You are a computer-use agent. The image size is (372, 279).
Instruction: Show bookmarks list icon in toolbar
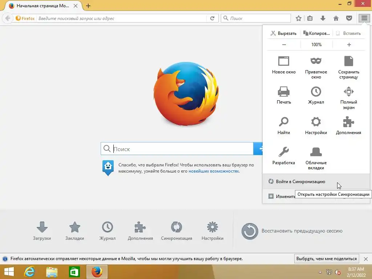310,18
